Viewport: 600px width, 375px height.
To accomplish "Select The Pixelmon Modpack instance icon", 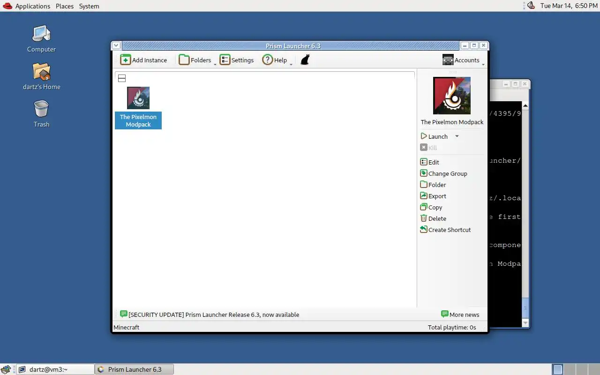I will pyautogui.click(x=138, y=98).
